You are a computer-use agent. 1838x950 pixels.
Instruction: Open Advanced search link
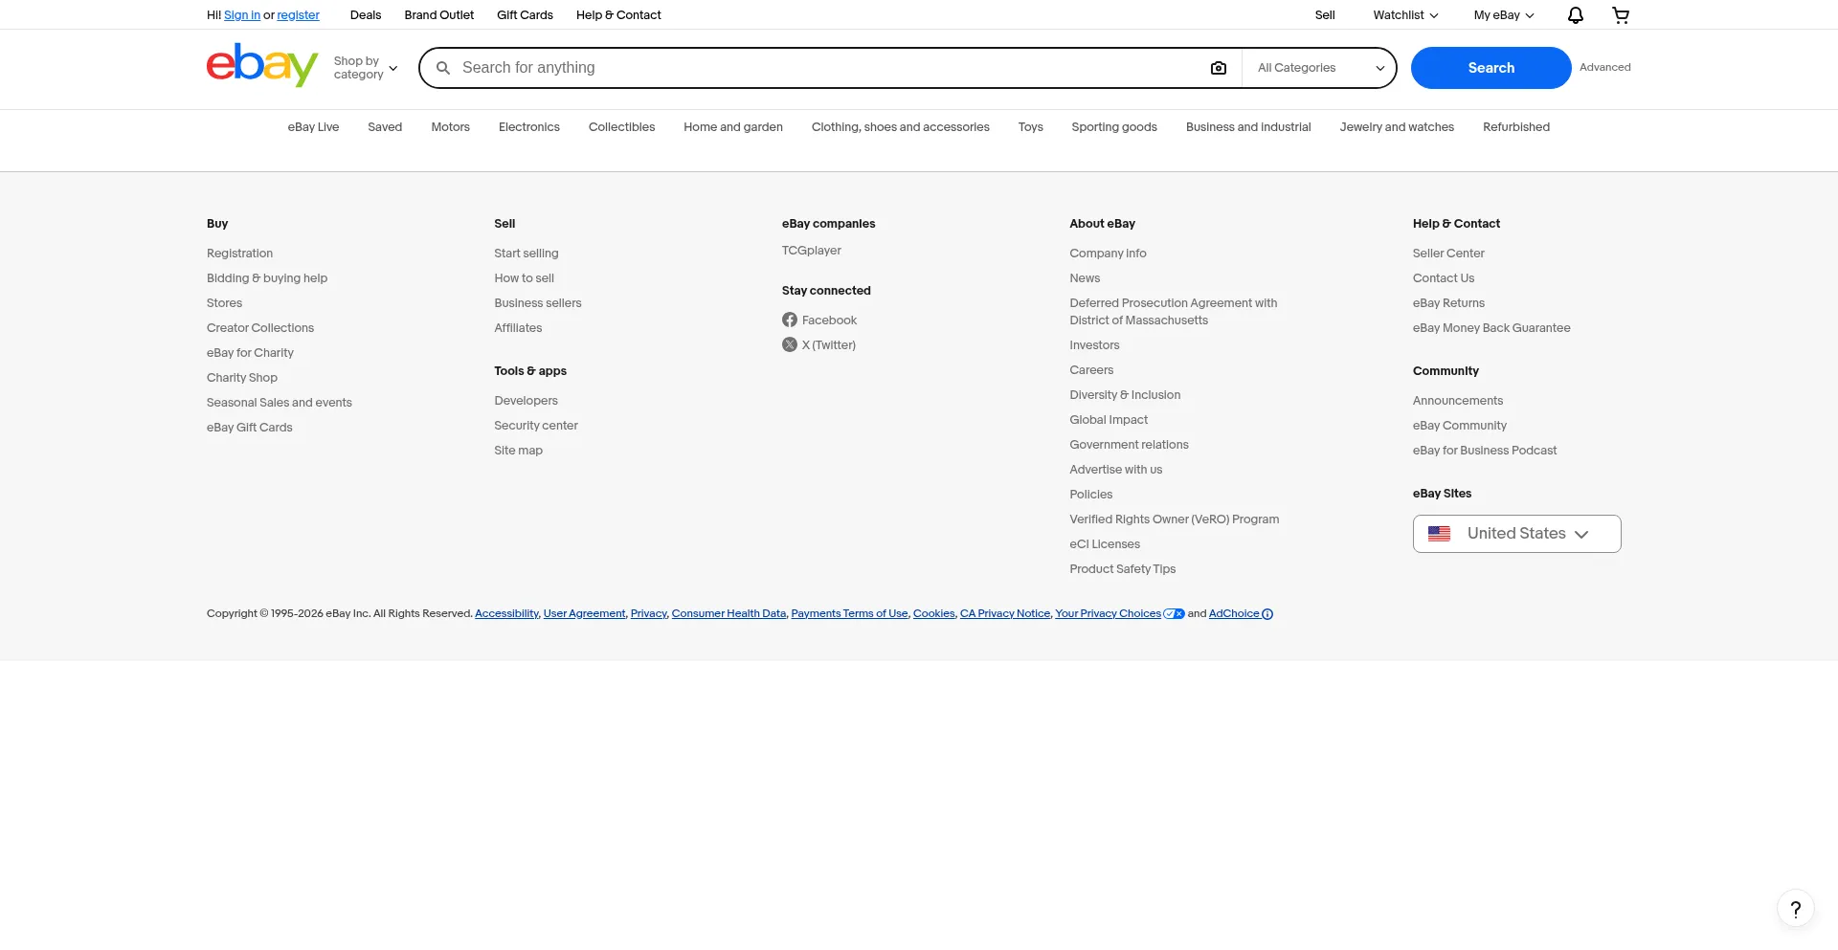tap(1605, 68)
